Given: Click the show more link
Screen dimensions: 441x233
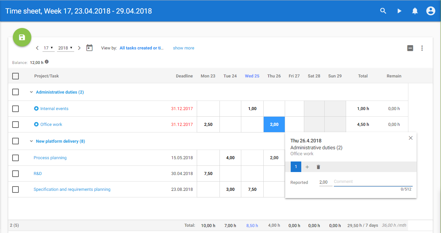Looking at the screenshot, I should pyautogui.click(x=184, y=48).
